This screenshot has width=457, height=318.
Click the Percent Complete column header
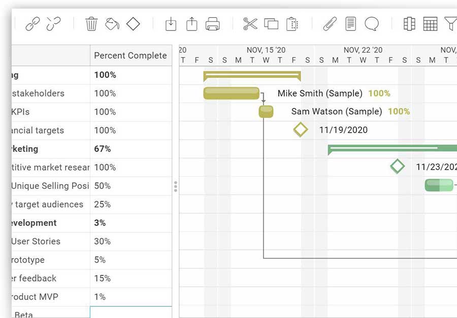pyautogui.click(x=131, y=55)
